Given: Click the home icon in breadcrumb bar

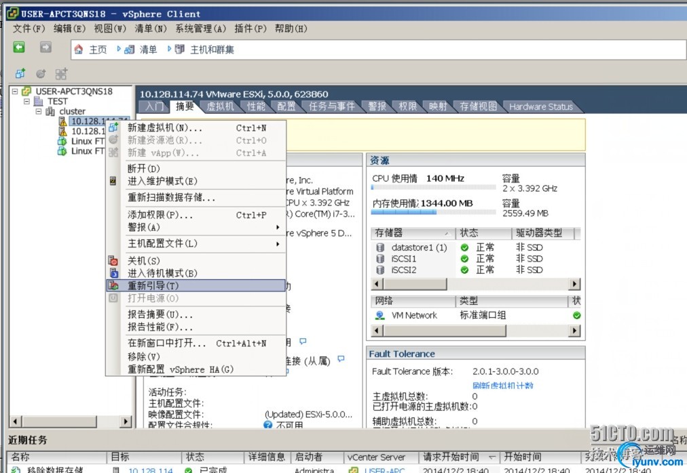Looking at the screenshot, I should coord(79,49).
